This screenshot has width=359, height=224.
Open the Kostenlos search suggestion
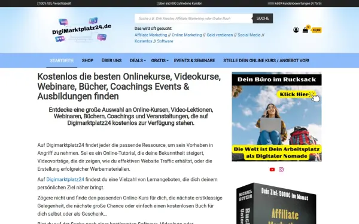coord(144,41)
